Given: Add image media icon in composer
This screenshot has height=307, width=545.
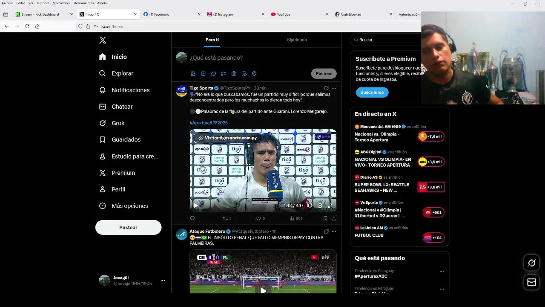Looking at the screenshot, I should [193, 74].
